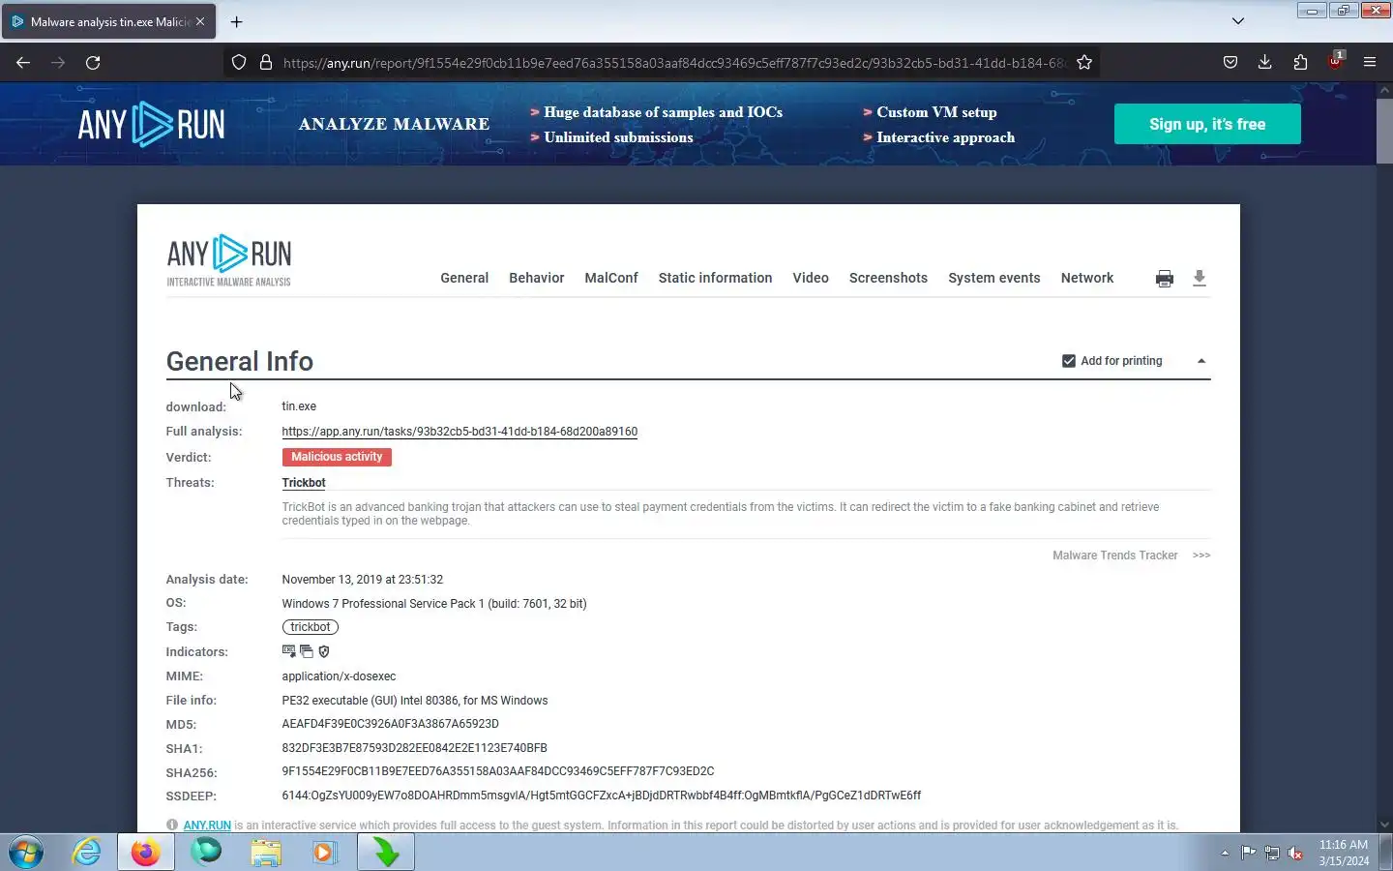Click MIME value application/x-dosexec
1393x871 pixels.
coord(339,676)
